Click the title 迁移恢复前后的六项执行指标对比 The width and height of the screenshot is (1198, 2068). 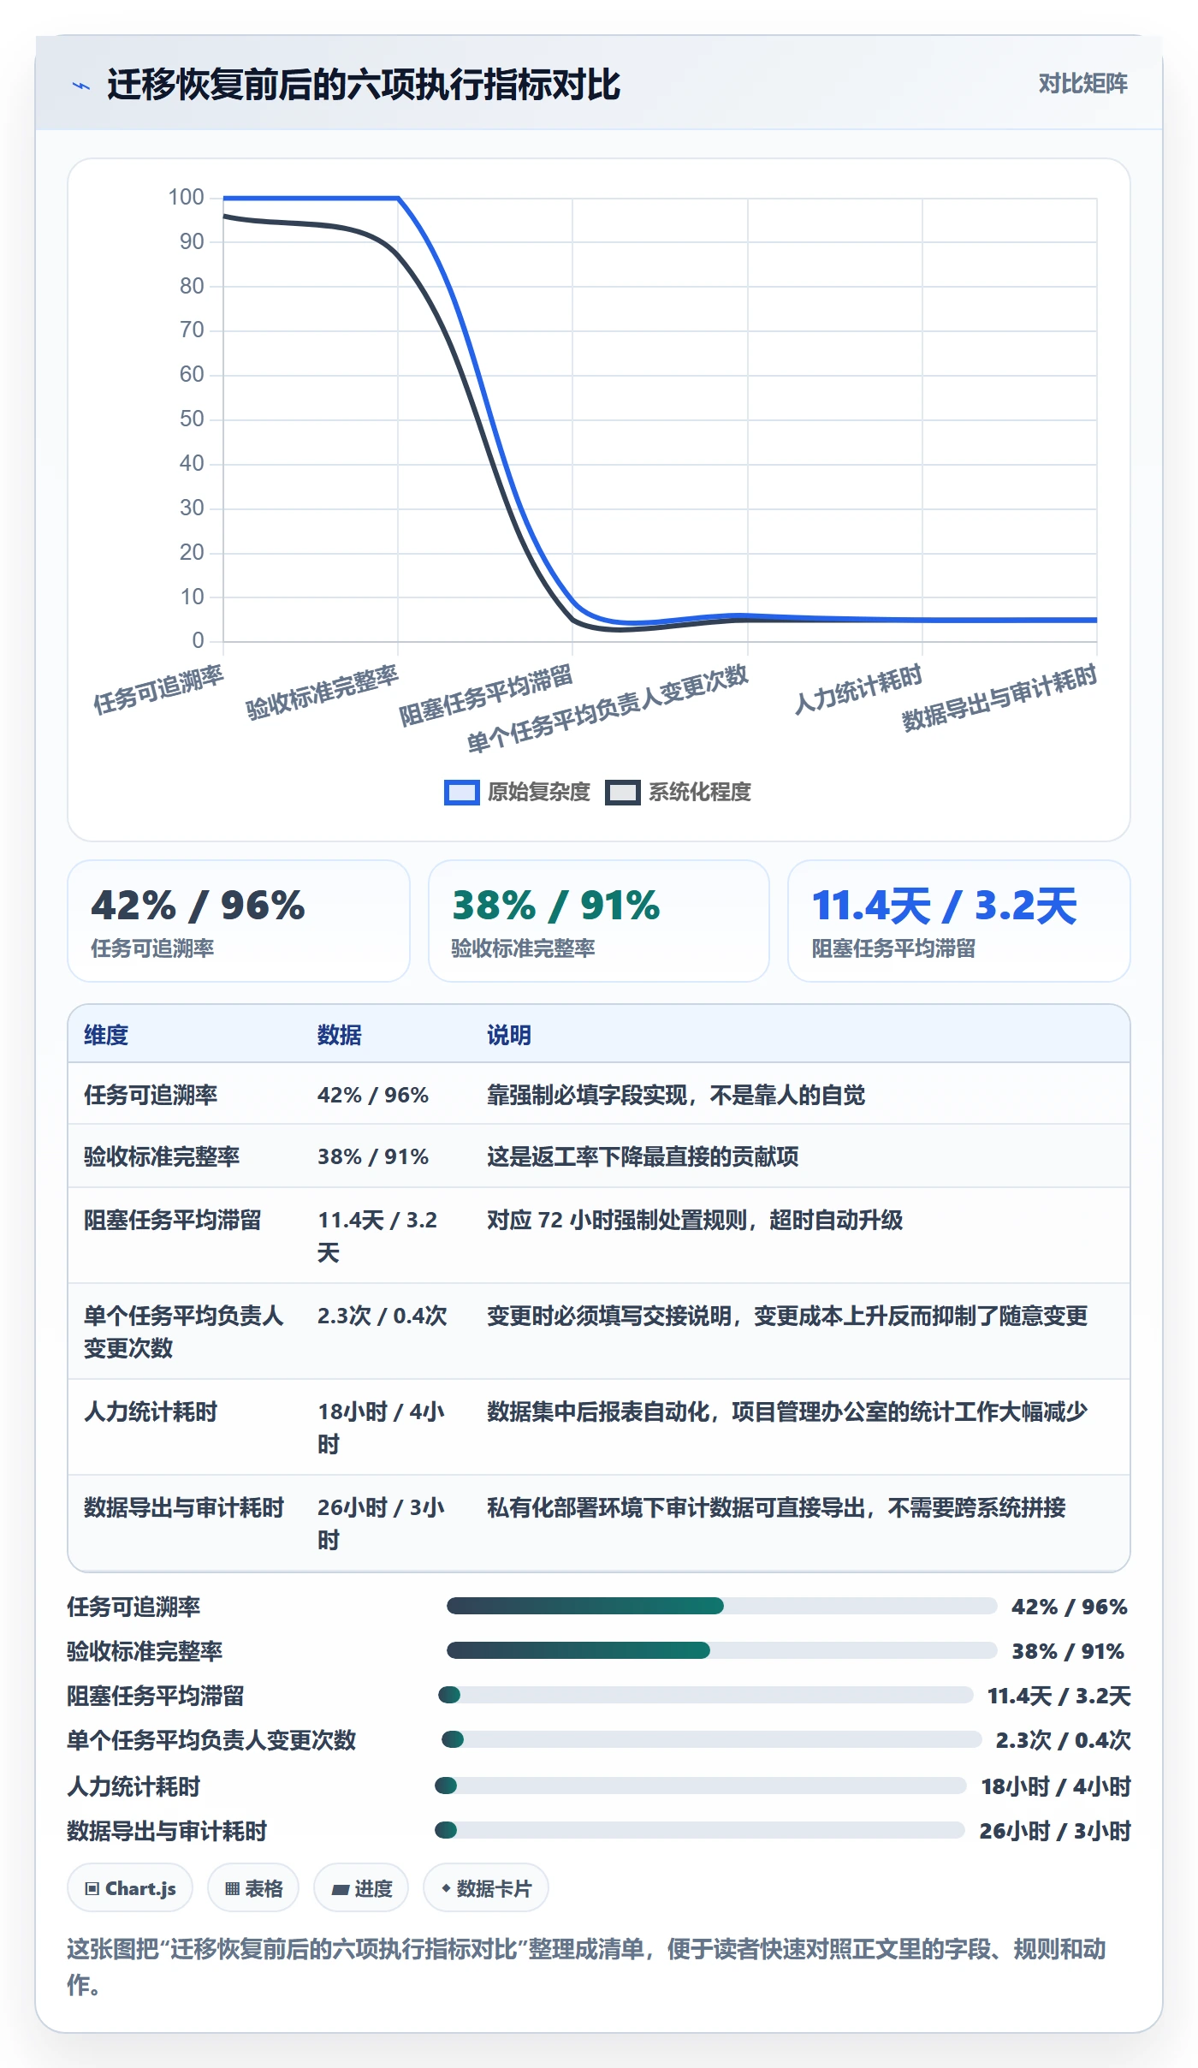(364, 85)
